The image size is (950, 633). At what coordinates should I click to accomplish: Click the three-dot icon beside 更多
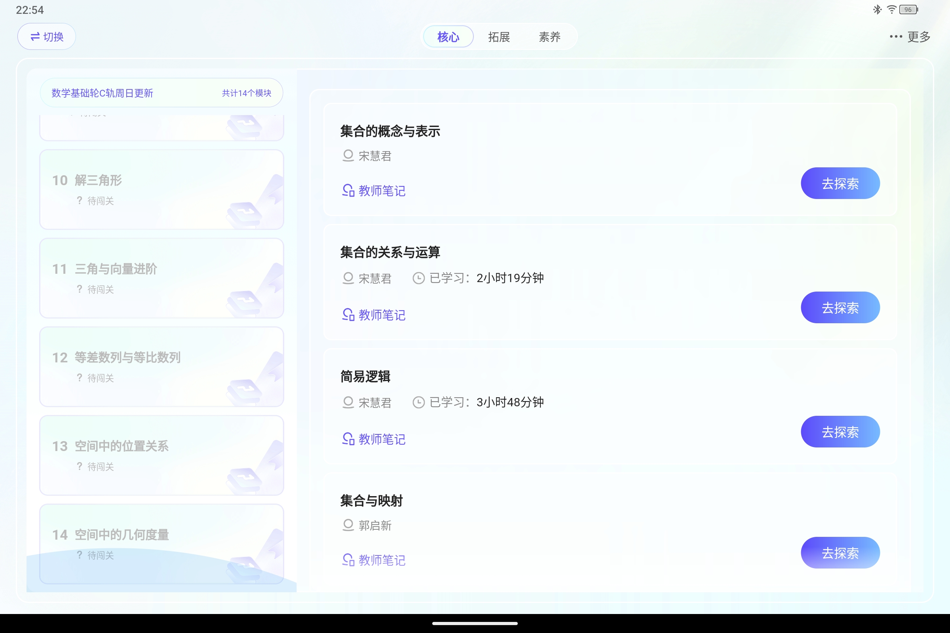click(895, 37)
